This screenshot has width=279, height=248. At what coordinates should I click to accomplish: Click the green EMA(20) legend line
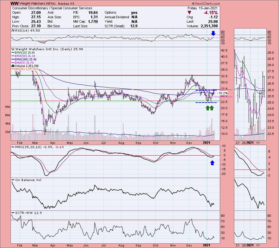point(13,53)
